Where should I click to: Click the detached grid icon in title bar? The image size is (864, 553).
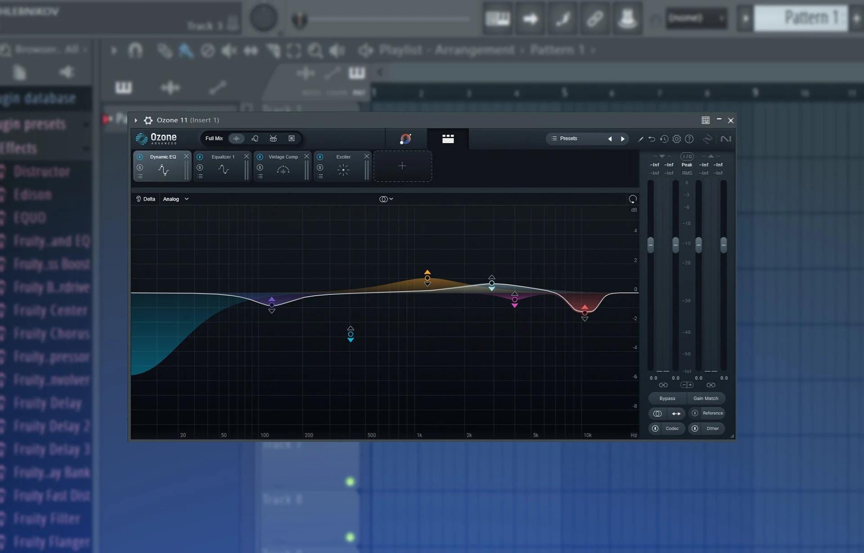(706, 120)
